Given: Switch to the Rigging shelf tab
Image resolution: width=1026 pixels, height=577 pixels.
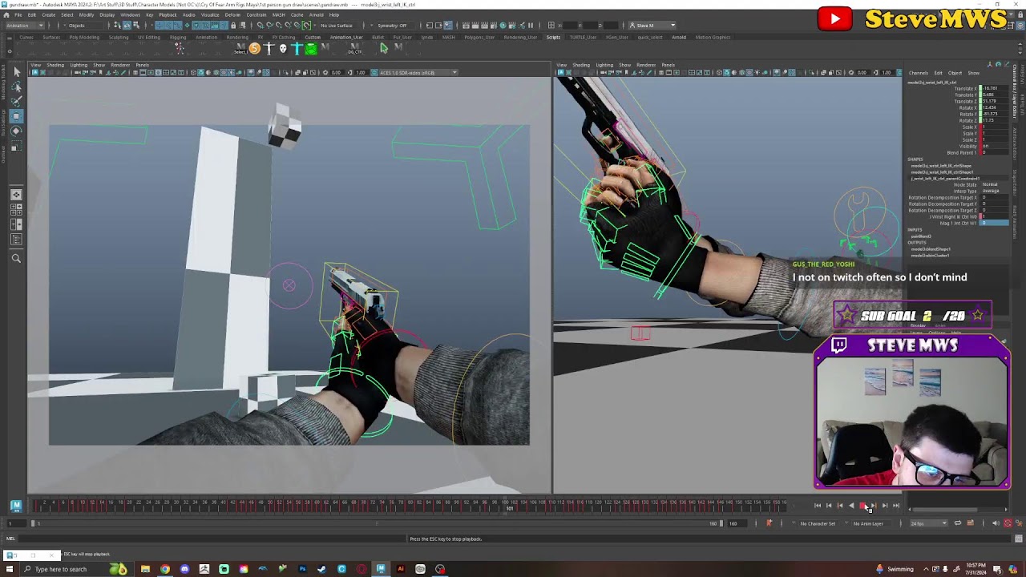Looking at the screenshot, I should [x=177, y=37].
